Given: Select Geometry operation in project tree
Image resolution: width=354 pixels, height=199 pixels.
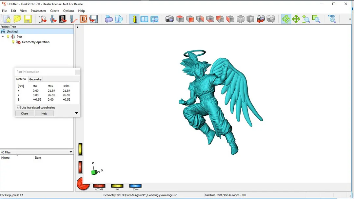Looking at the screenshot, I should click(36, 42).
